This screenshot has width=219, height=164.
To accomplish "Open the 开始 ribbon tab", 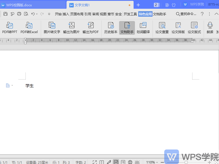I will [x=58, y=14].
